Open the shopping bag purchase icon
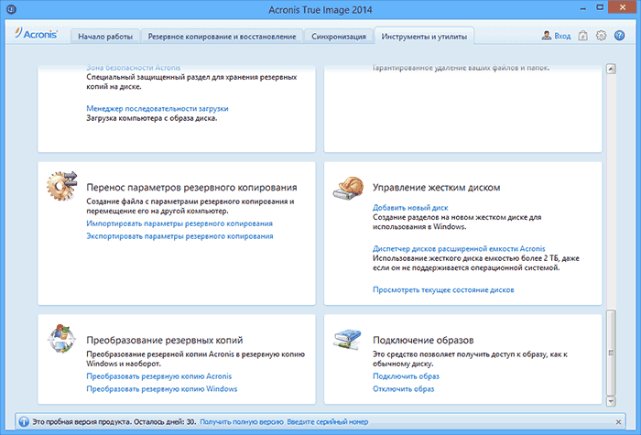The width and height of the screenshot is (641, 435). (583, 36)
